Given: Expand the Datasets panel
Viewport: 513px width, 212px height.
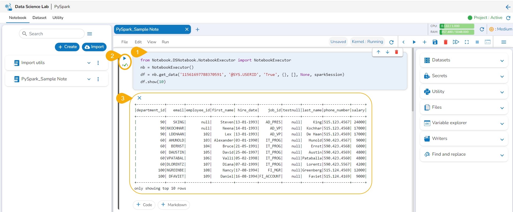Looking at the screenshot, I should coord(502,61).
